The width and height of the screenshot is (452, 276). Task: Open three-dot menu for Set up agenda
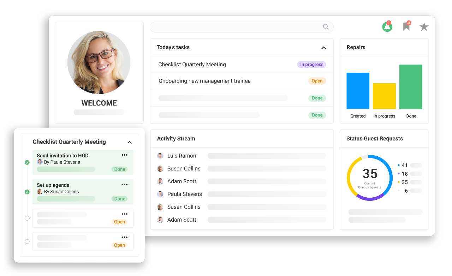click(x=124, y=185)
